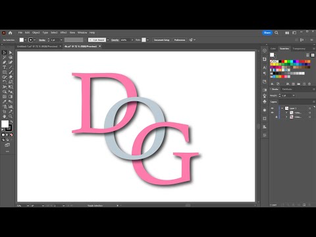Select the Scale tool

tap(11, 82)
